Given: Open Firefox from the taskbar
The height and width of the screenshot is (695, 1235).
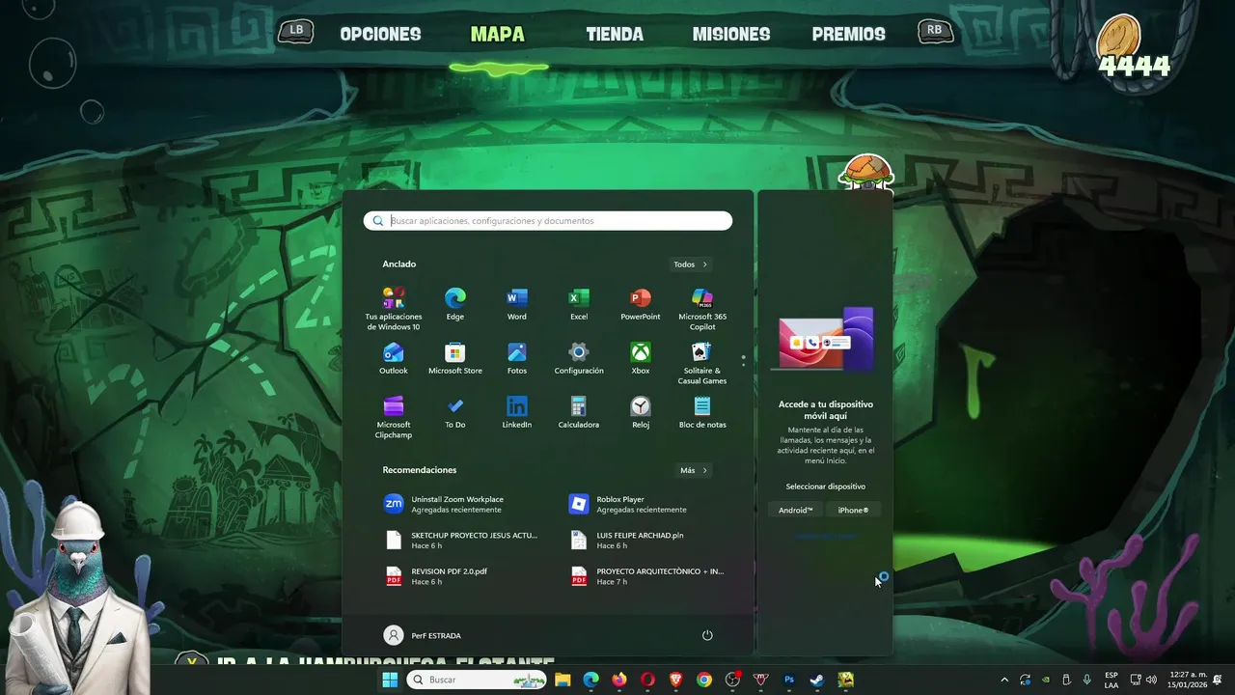Looking at the screenshot, I should [619, 680].
